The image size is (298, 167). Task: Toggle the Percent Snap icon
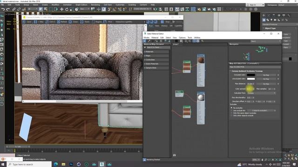(120, 9)
